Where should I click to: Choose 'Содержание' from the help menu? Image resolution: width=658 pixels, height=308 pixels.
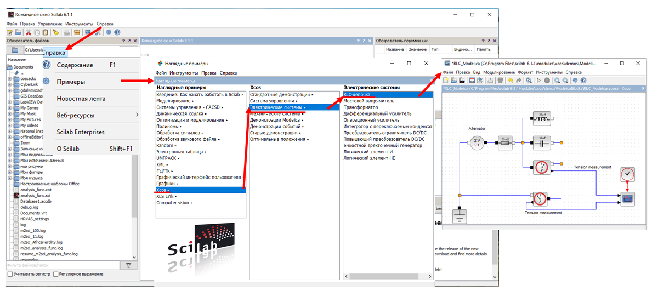point(75,65)
